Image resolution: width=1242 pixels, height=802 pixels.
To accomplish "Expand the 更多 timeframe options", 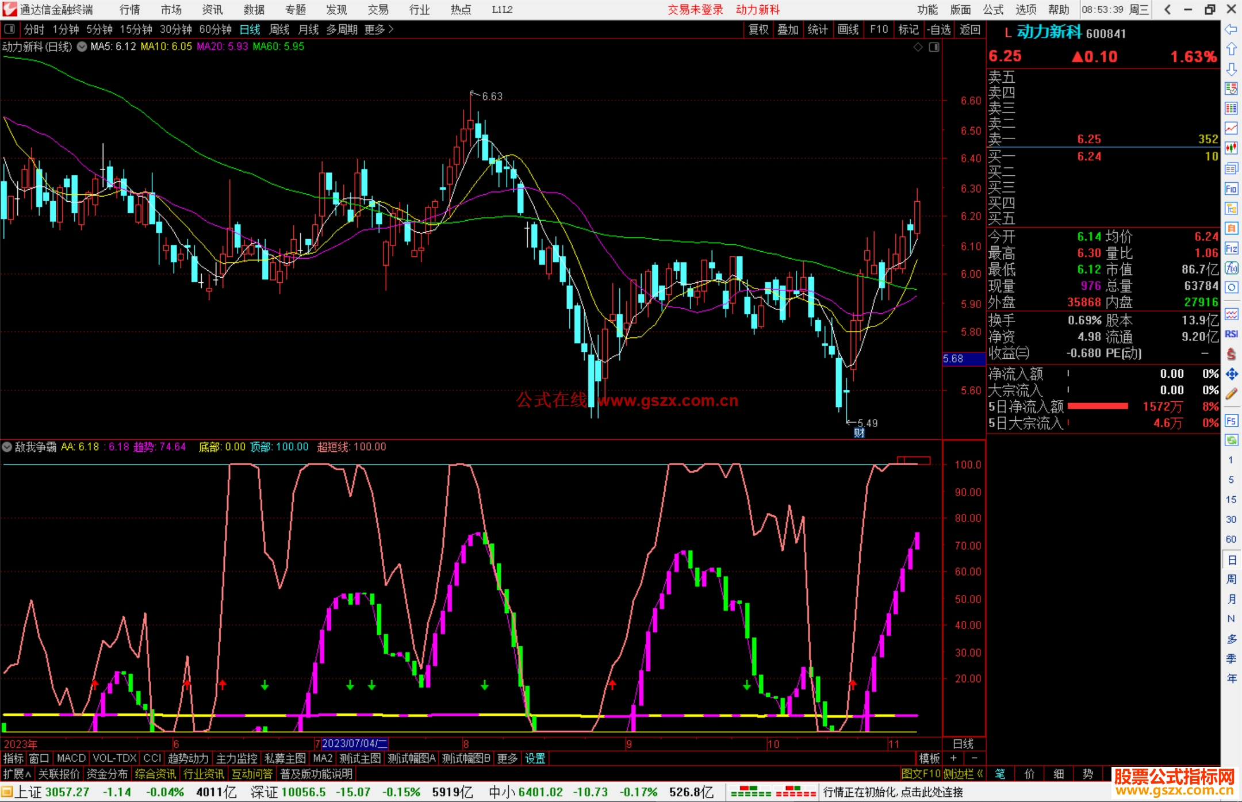I will pos(379,29).
